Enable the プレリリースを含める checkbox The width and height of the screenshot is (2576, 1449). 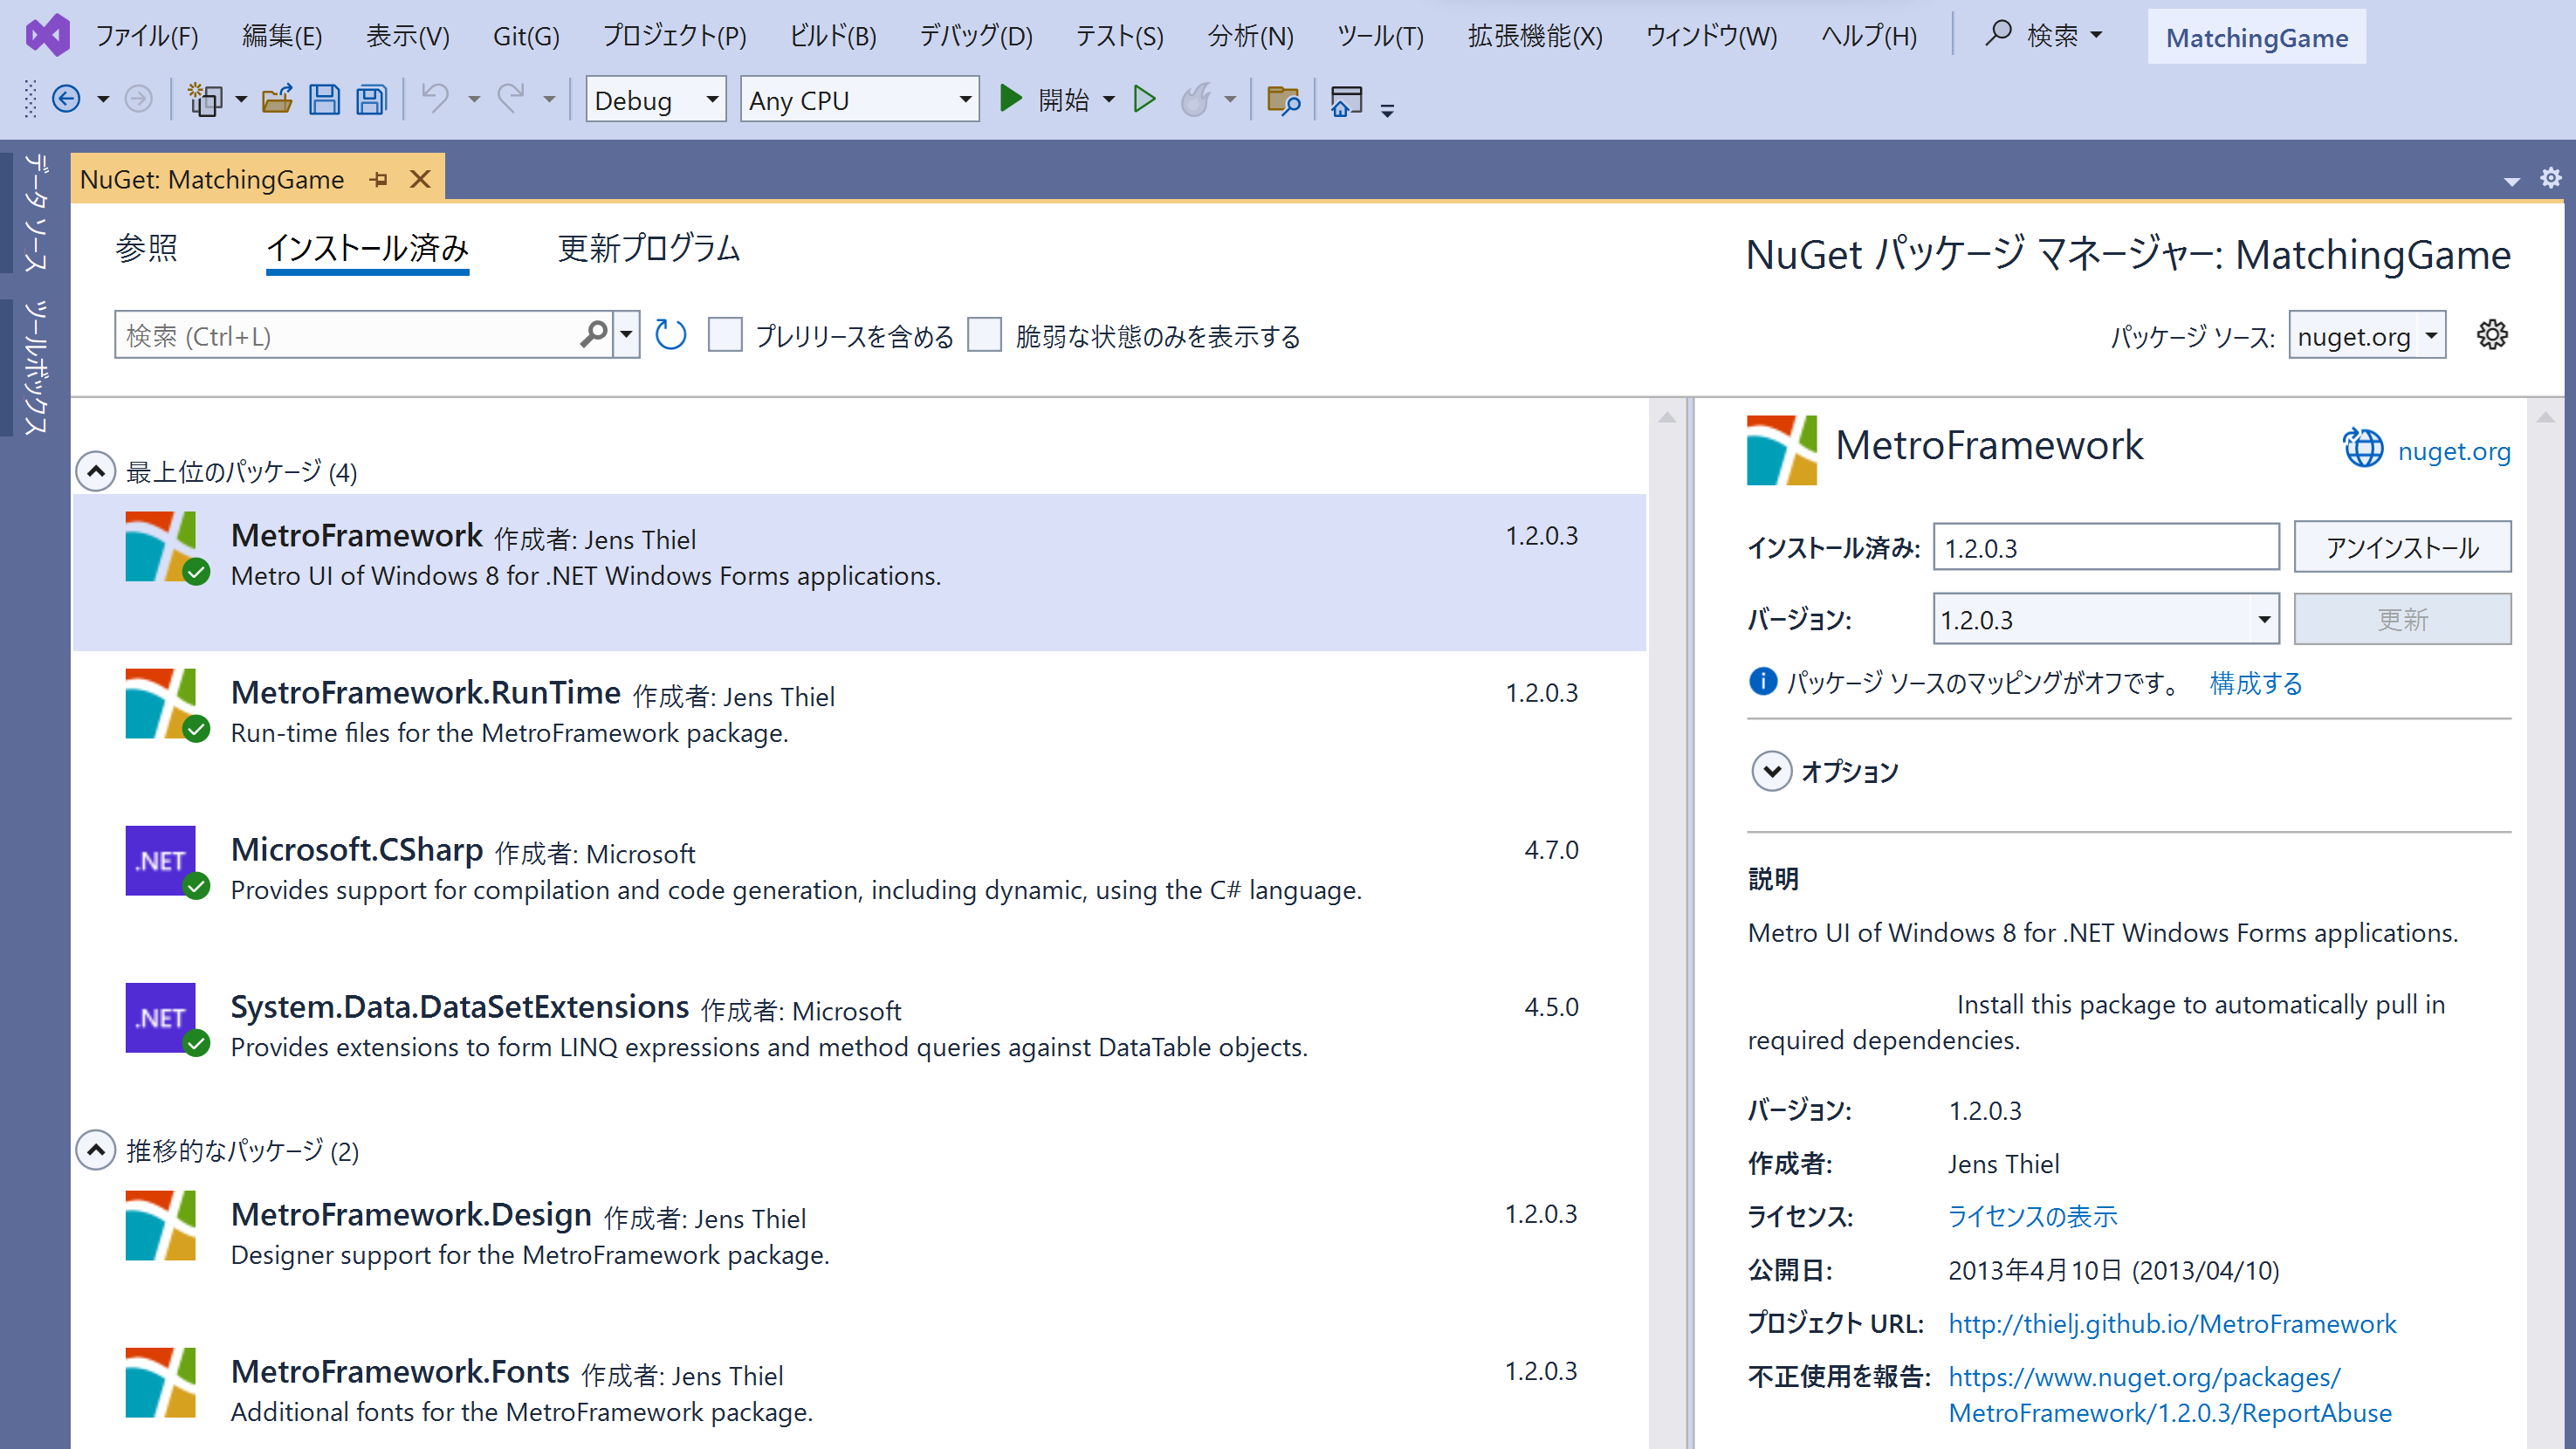(x=725, y=335)
